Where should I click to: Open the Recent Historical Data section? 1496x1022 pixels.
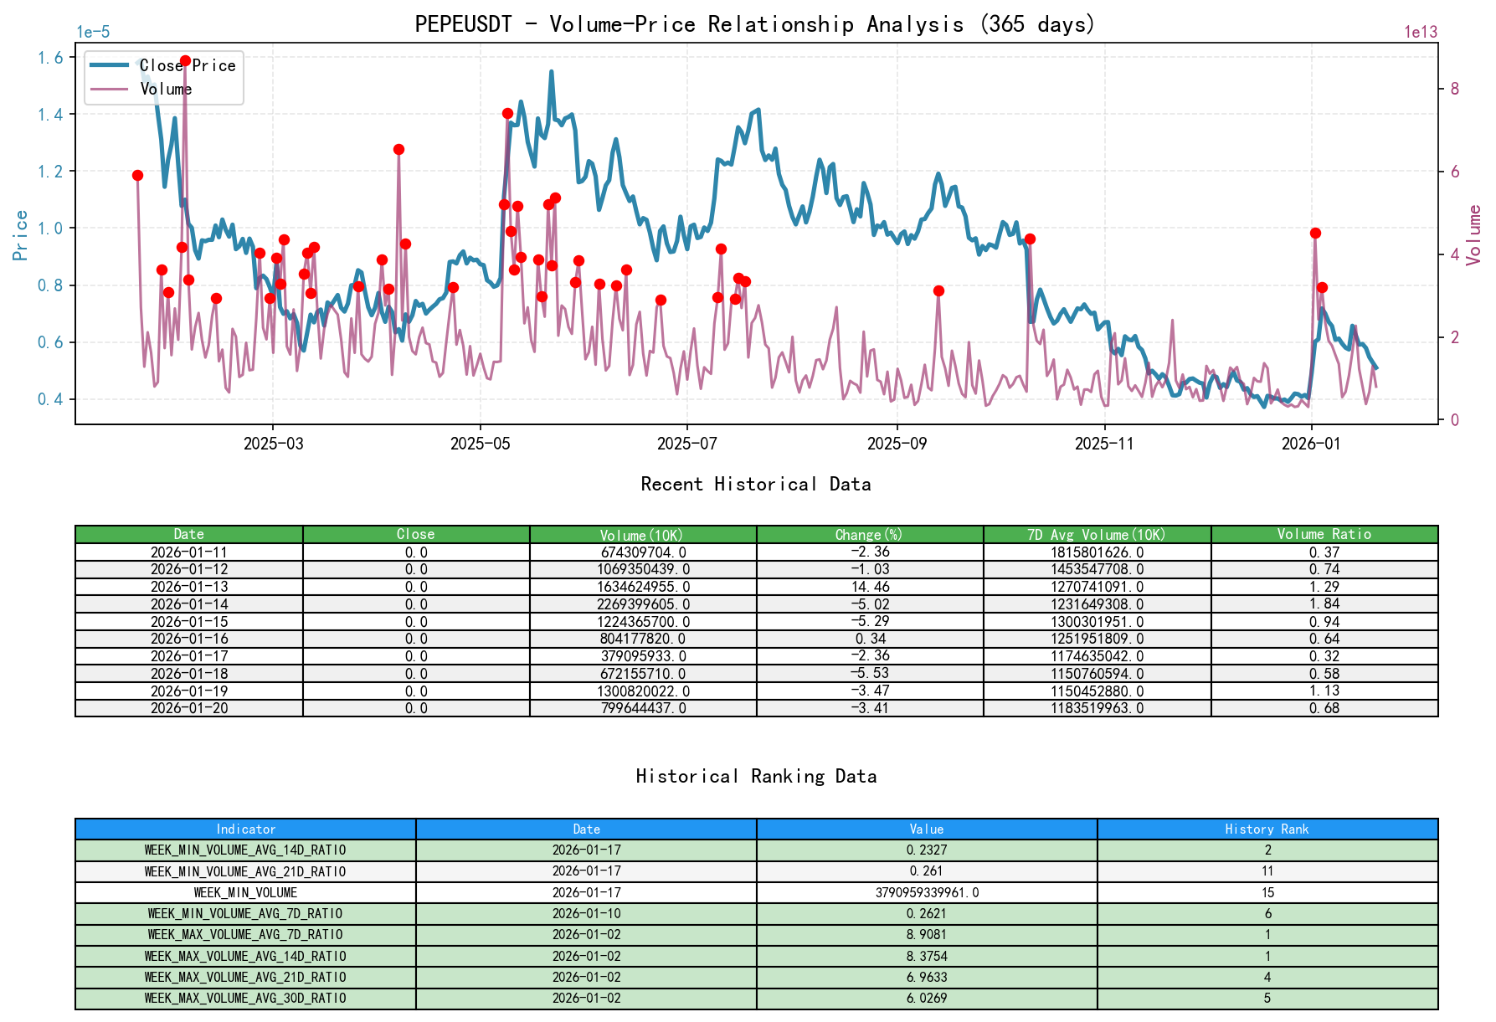point(755,484)
